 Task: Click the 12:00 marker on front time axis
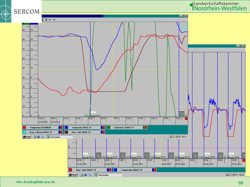(x=128, y=118)
